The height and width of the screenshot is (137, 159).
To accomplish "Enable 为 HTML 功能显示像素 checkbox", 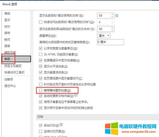I will coord(41,54).
